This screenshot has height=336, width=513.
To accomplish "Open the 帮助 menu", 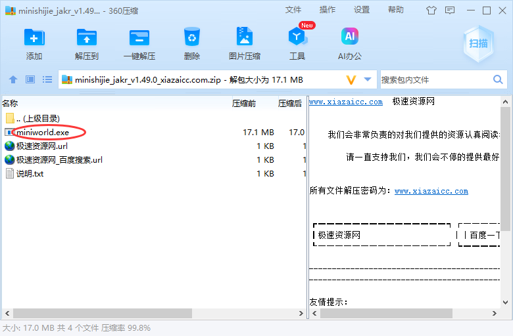I will point(395,10).
